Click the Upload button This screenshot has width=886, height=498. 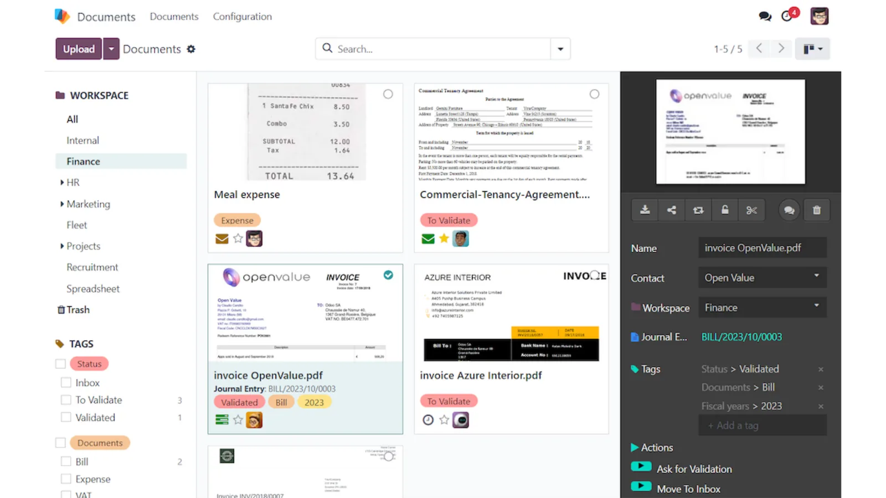(79, 49)
